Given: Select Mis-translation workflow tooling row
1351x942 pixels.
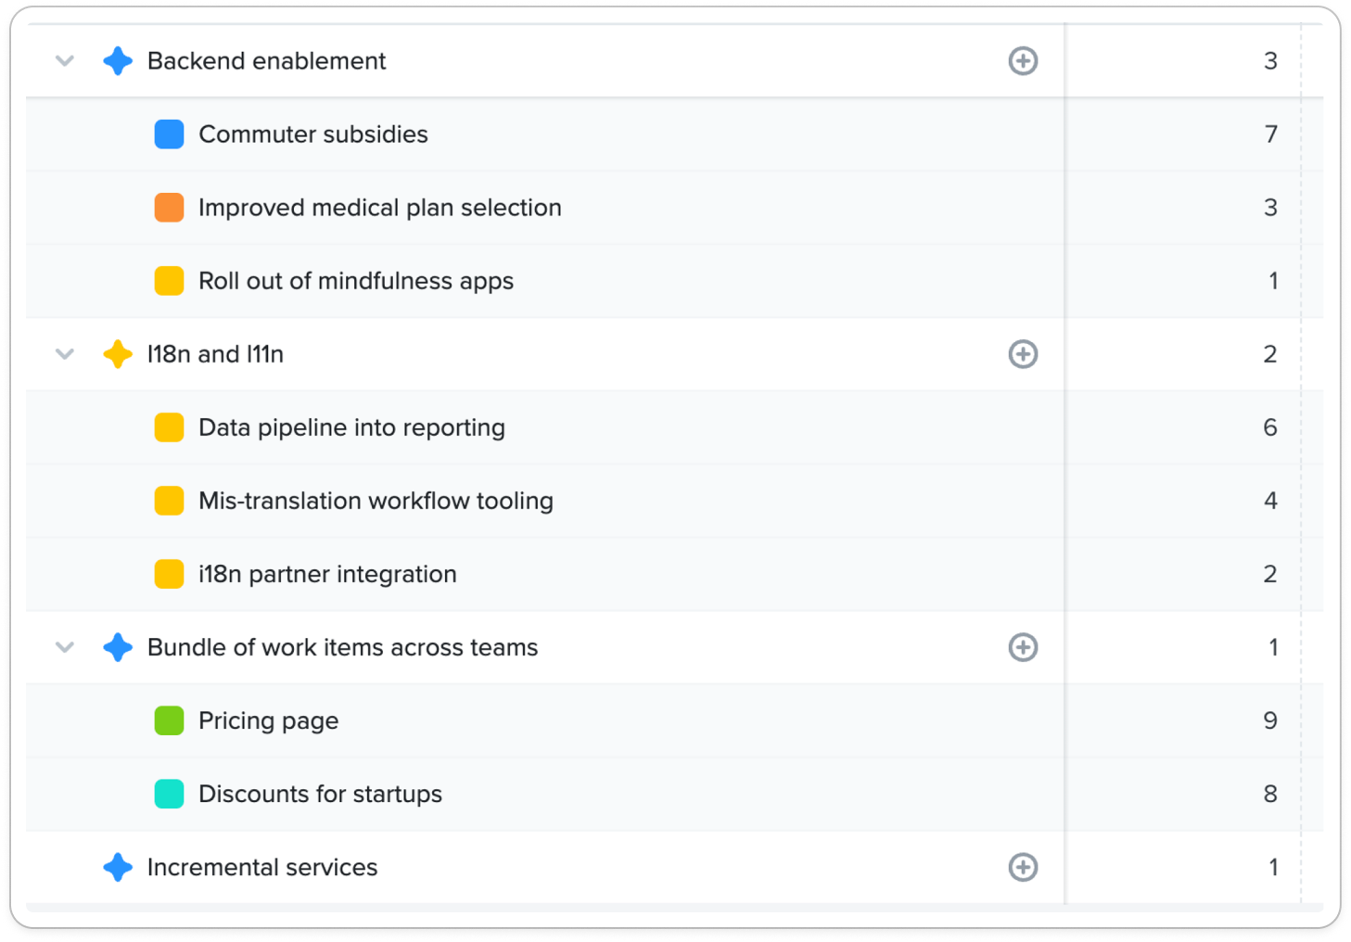Looking at the screenshot, I should coord(674,501).
